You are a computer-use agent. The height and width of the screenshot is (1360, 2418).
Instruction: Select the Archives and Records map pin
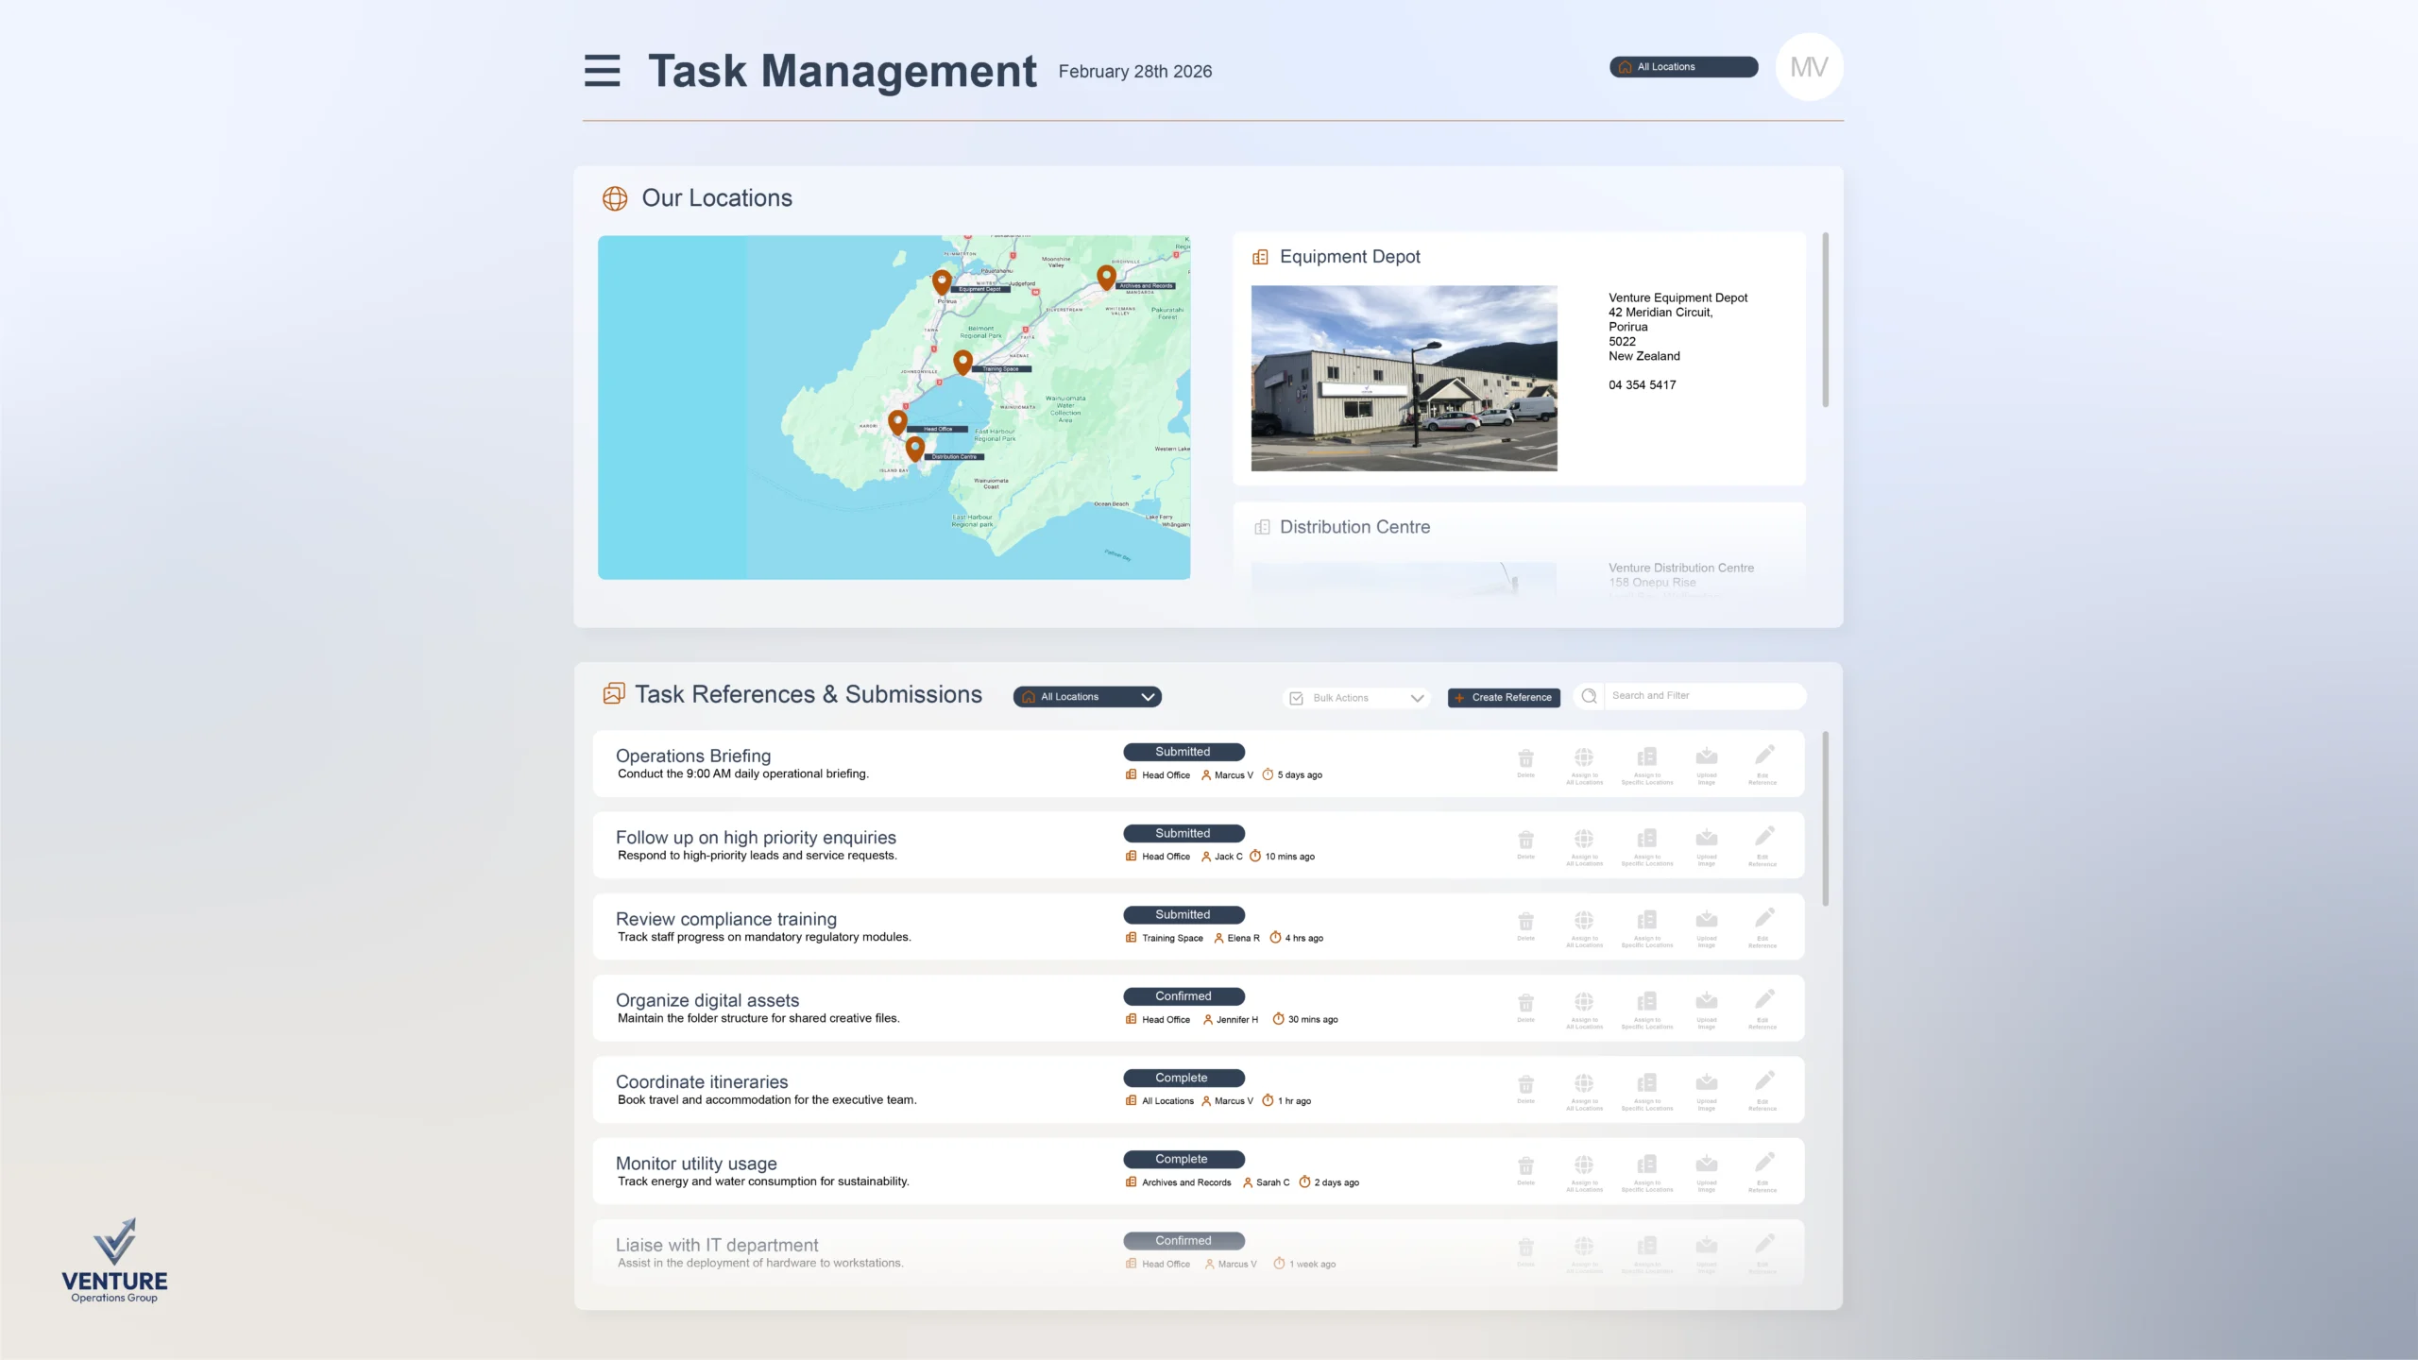pos(1106,277)
